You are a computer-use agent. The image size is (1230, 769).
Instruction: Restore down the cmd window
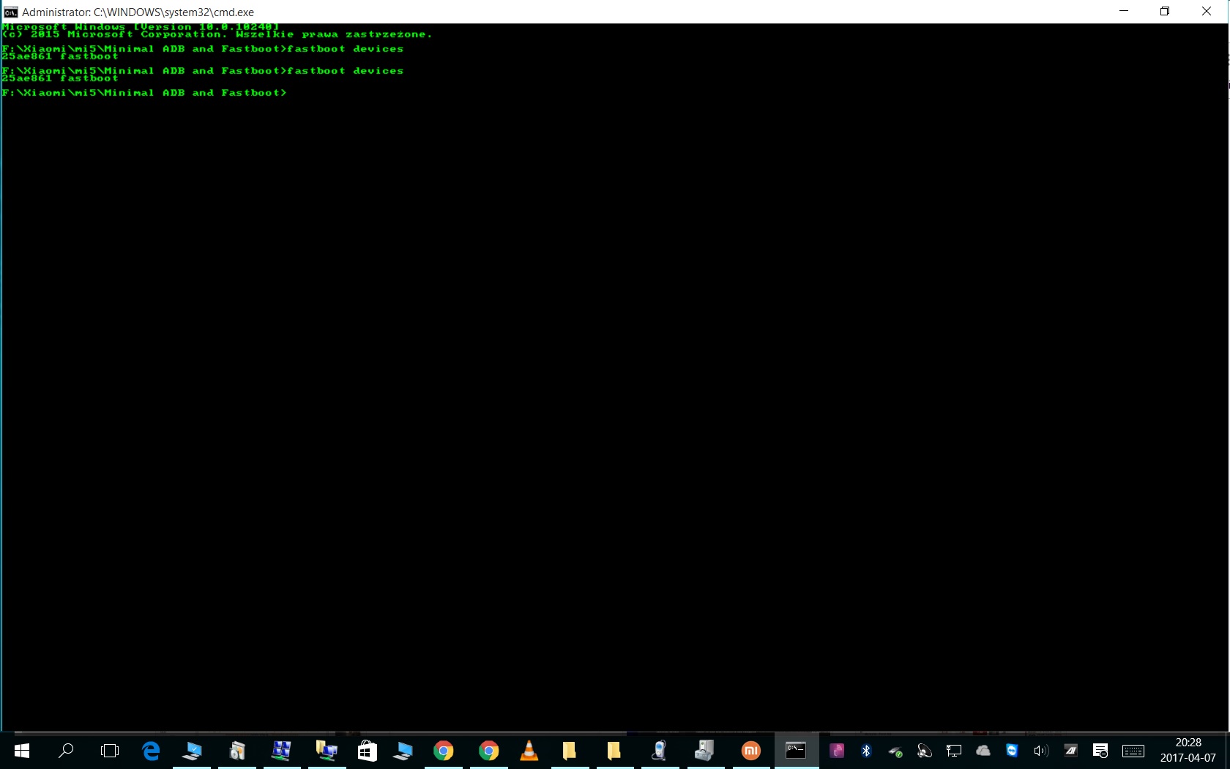pyautogui.click(x=1165, y=12)
